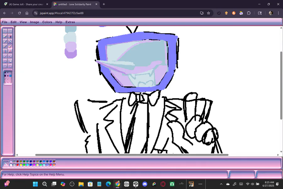This screenshot has width=283, height=189.
Task: Switch to the untitled June Solidarity Paint tab
Action: (x=76, y=4)
